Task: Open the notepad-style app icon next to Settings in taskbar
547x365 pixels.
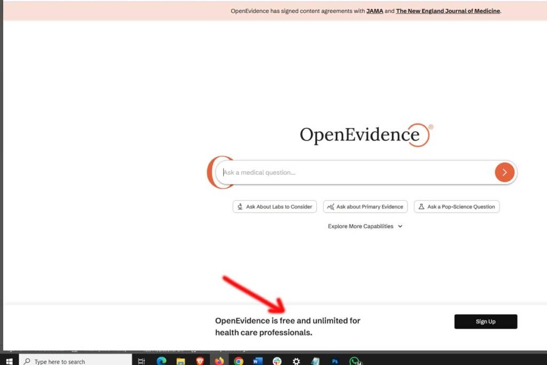Action: pos(315,361)
